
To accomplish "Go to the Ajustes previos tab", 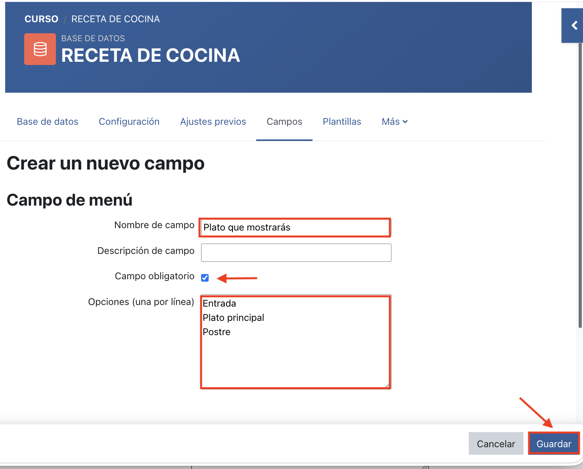I will [x=213, y=122].
